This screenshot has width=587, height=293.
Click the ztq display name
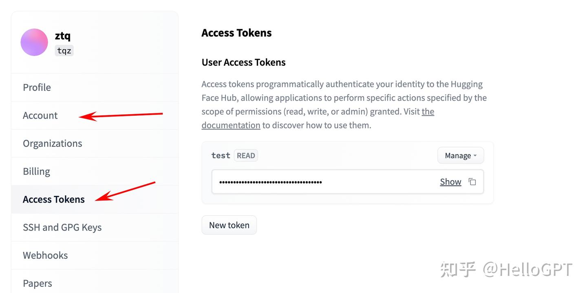click(x=63, y=35)
